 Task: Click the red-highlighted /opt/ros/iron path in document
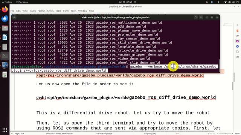click(x=120, y=75)
